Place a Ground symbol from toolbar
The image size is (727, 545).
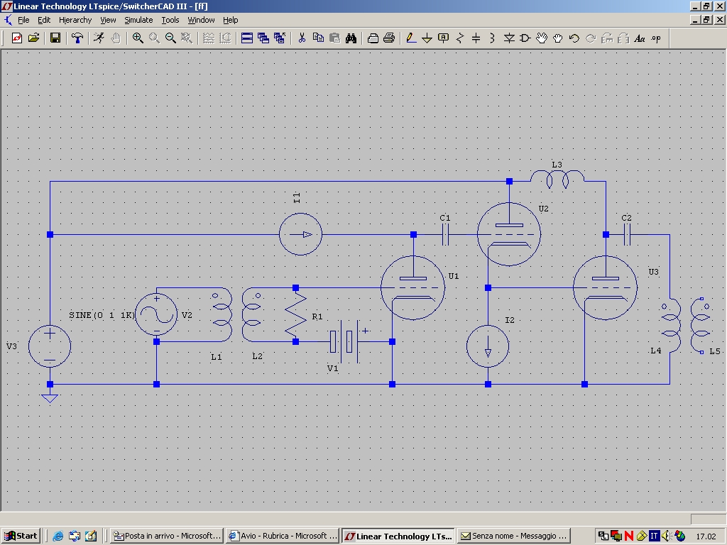[427, 38]
